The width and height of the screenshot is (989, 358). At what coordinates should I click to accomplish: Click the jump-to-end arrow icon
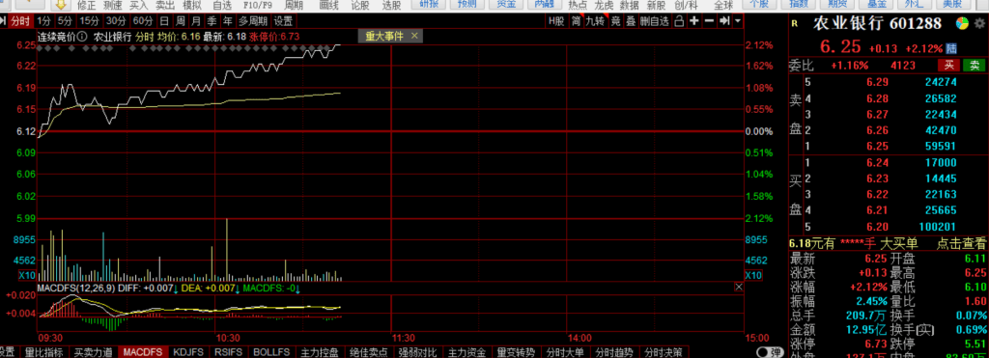(724, 21)
